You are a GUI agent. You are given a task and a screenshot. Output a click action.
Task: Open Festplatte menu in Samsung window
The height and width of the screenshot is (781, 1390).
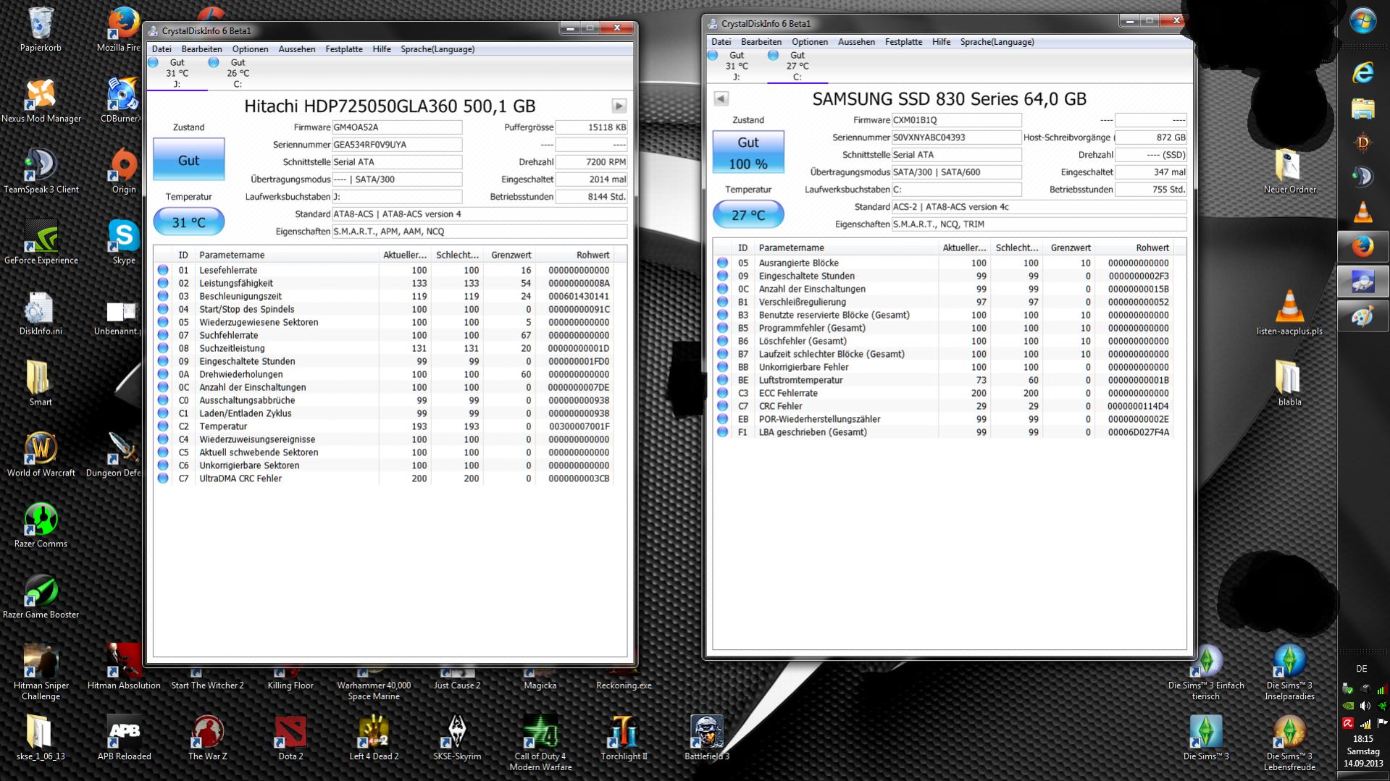(903, 42)
